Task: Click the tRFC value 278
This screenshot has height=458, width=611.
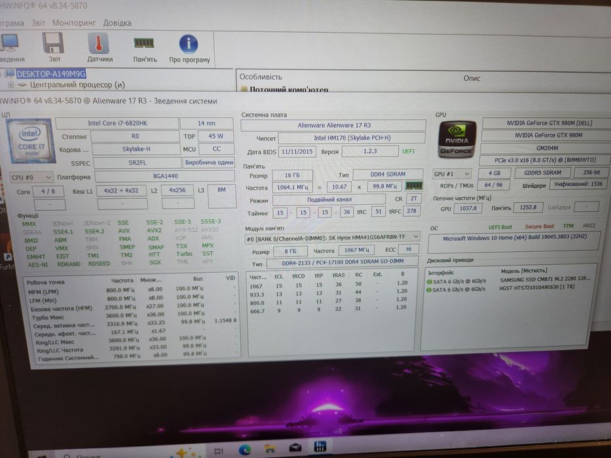Action: (x=411, y=211)
